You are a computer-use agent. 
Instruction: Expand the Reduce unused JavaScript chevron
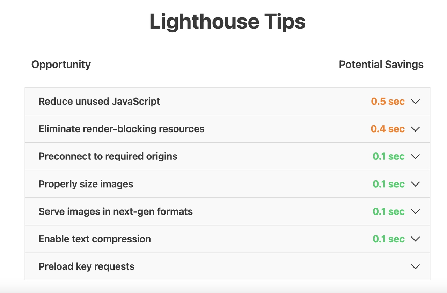(415, 102)
